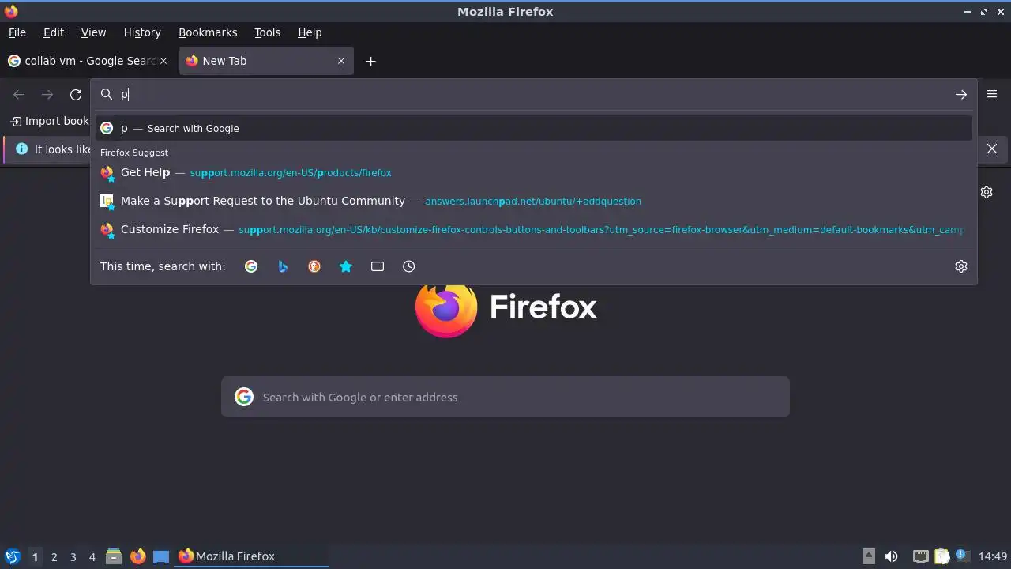1011x569 pixels.
Task: Search this time with Google icon
Action: 251,266
